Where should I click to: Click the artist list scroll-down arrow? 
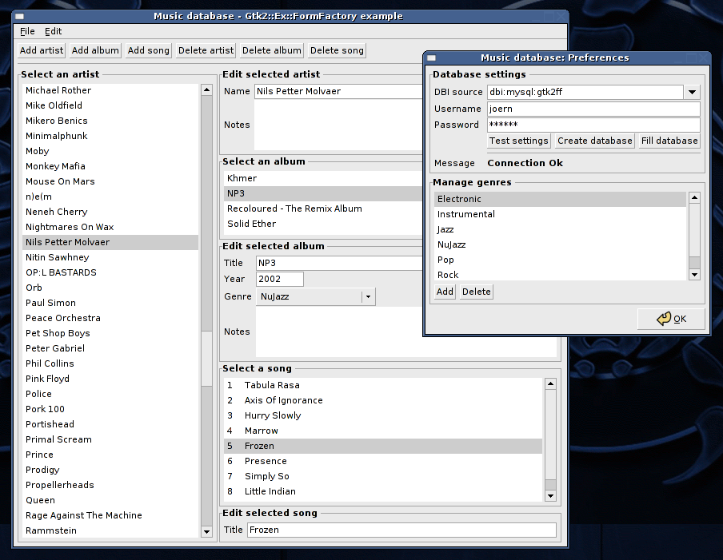click(206, 531)
